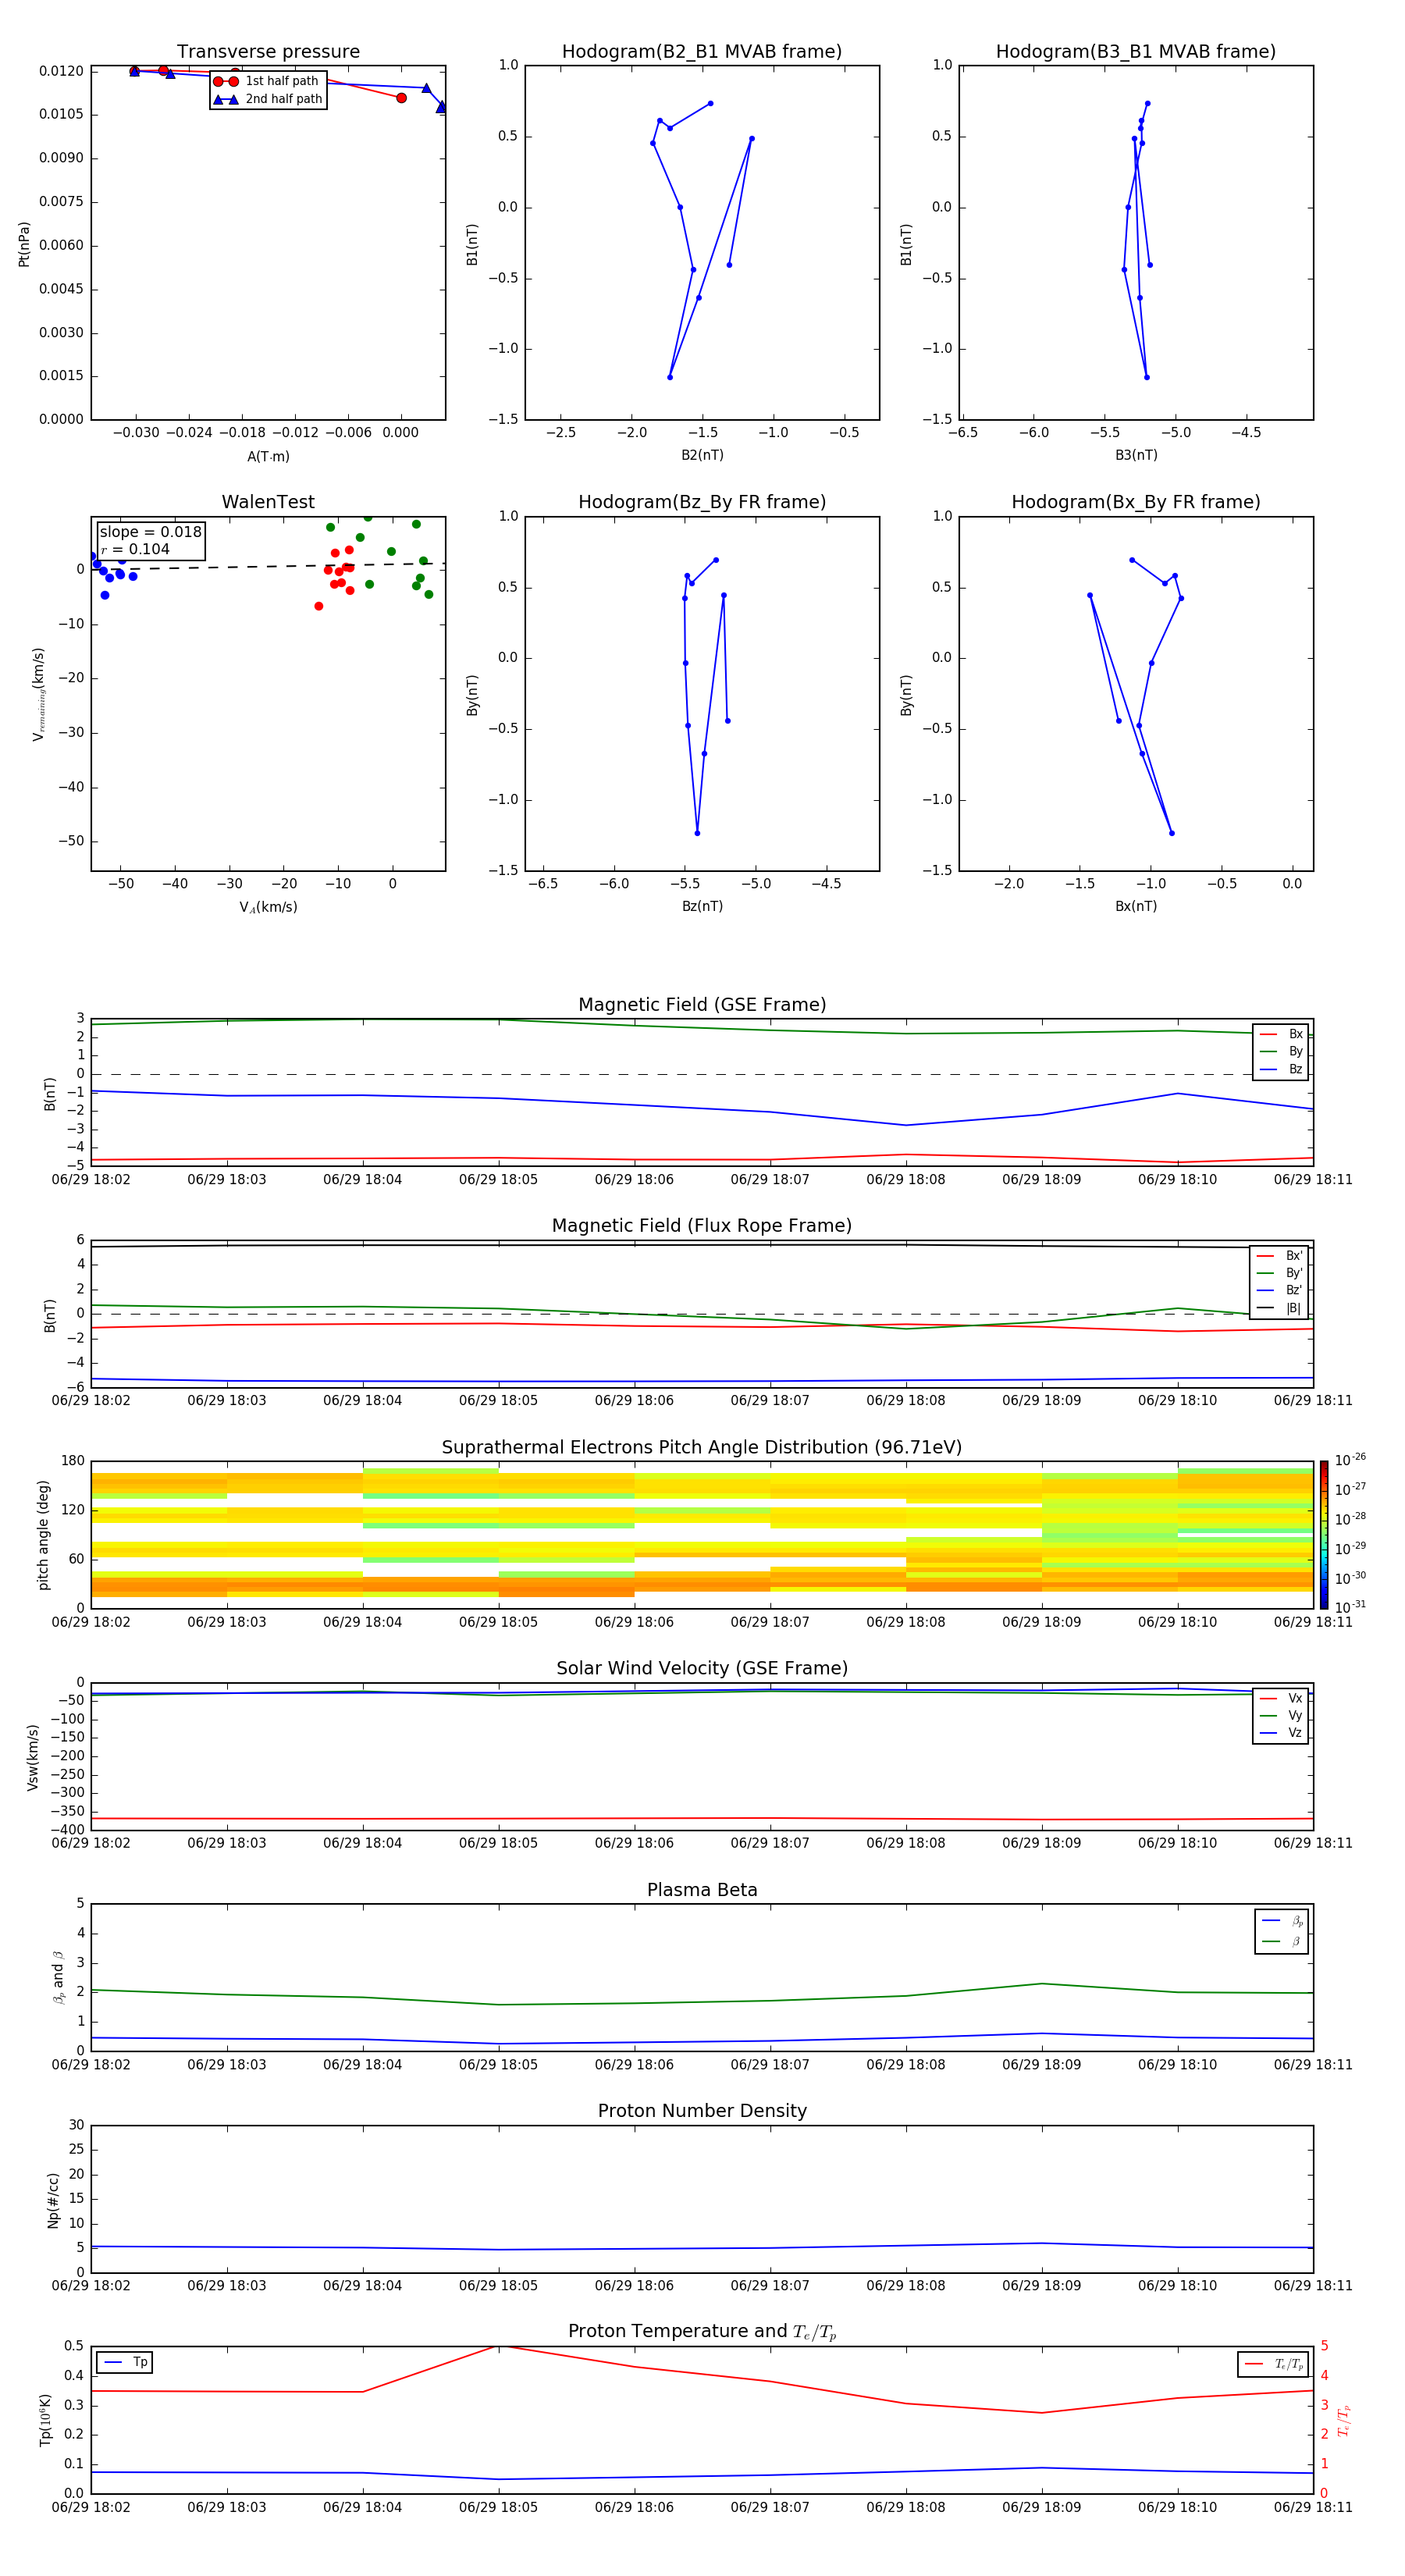Viewport: 1405px width, 2576px height.
Task: Click the βp legend entry in Plasma Beta
Action: coord(1282,1921)
